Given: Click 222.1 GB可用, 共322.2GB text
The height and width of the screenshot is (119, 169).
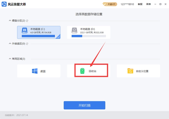Looking at the screenshot, I should [92, 33].
